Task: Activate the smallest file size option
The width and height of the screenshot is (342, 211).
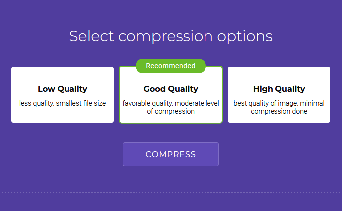Action: (x=63, y=95)
